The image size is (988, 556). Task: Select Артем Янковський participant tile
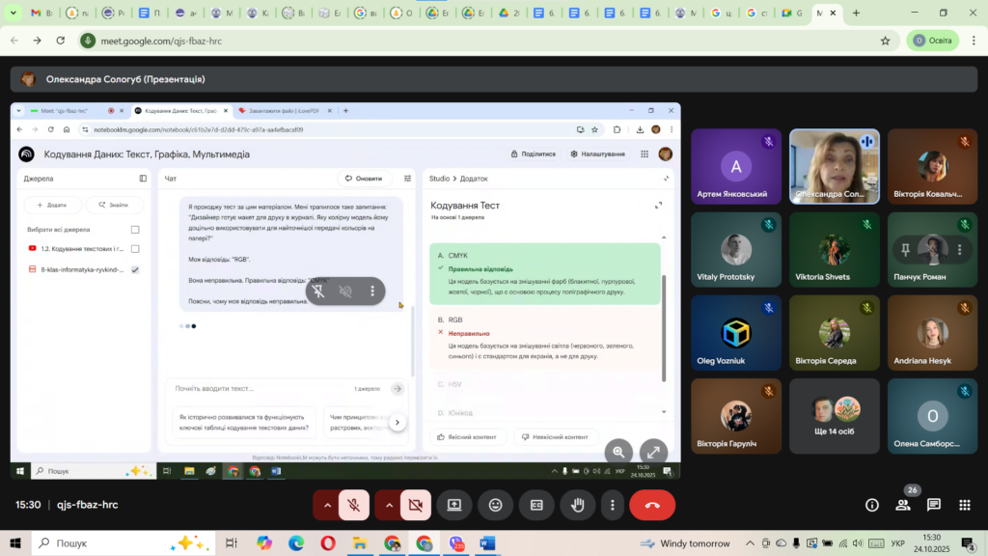pyautogui.click(x=736, y=167)
